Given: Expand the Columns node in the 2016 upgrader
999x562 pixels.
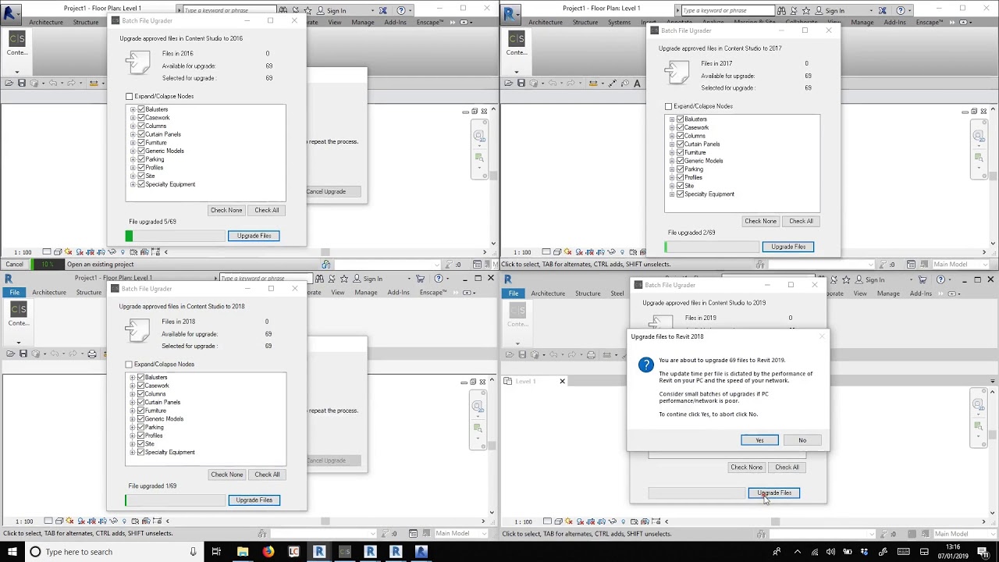Looking at the screenshot, I should (x=133, y=126).
